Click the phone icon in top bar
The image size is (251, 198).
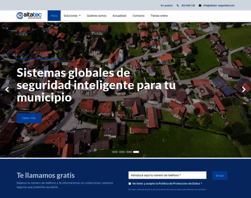[x=178, y=5]
